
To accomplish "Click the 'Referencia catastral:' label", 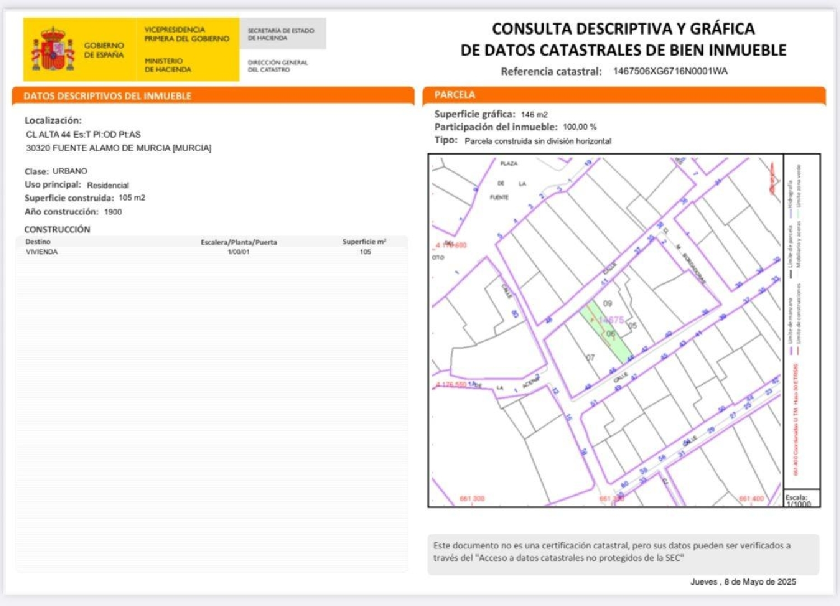I will [x=551, y=72].
